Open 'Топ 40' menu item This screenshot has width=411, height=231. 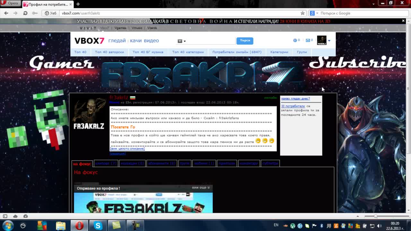coord(80,52)
